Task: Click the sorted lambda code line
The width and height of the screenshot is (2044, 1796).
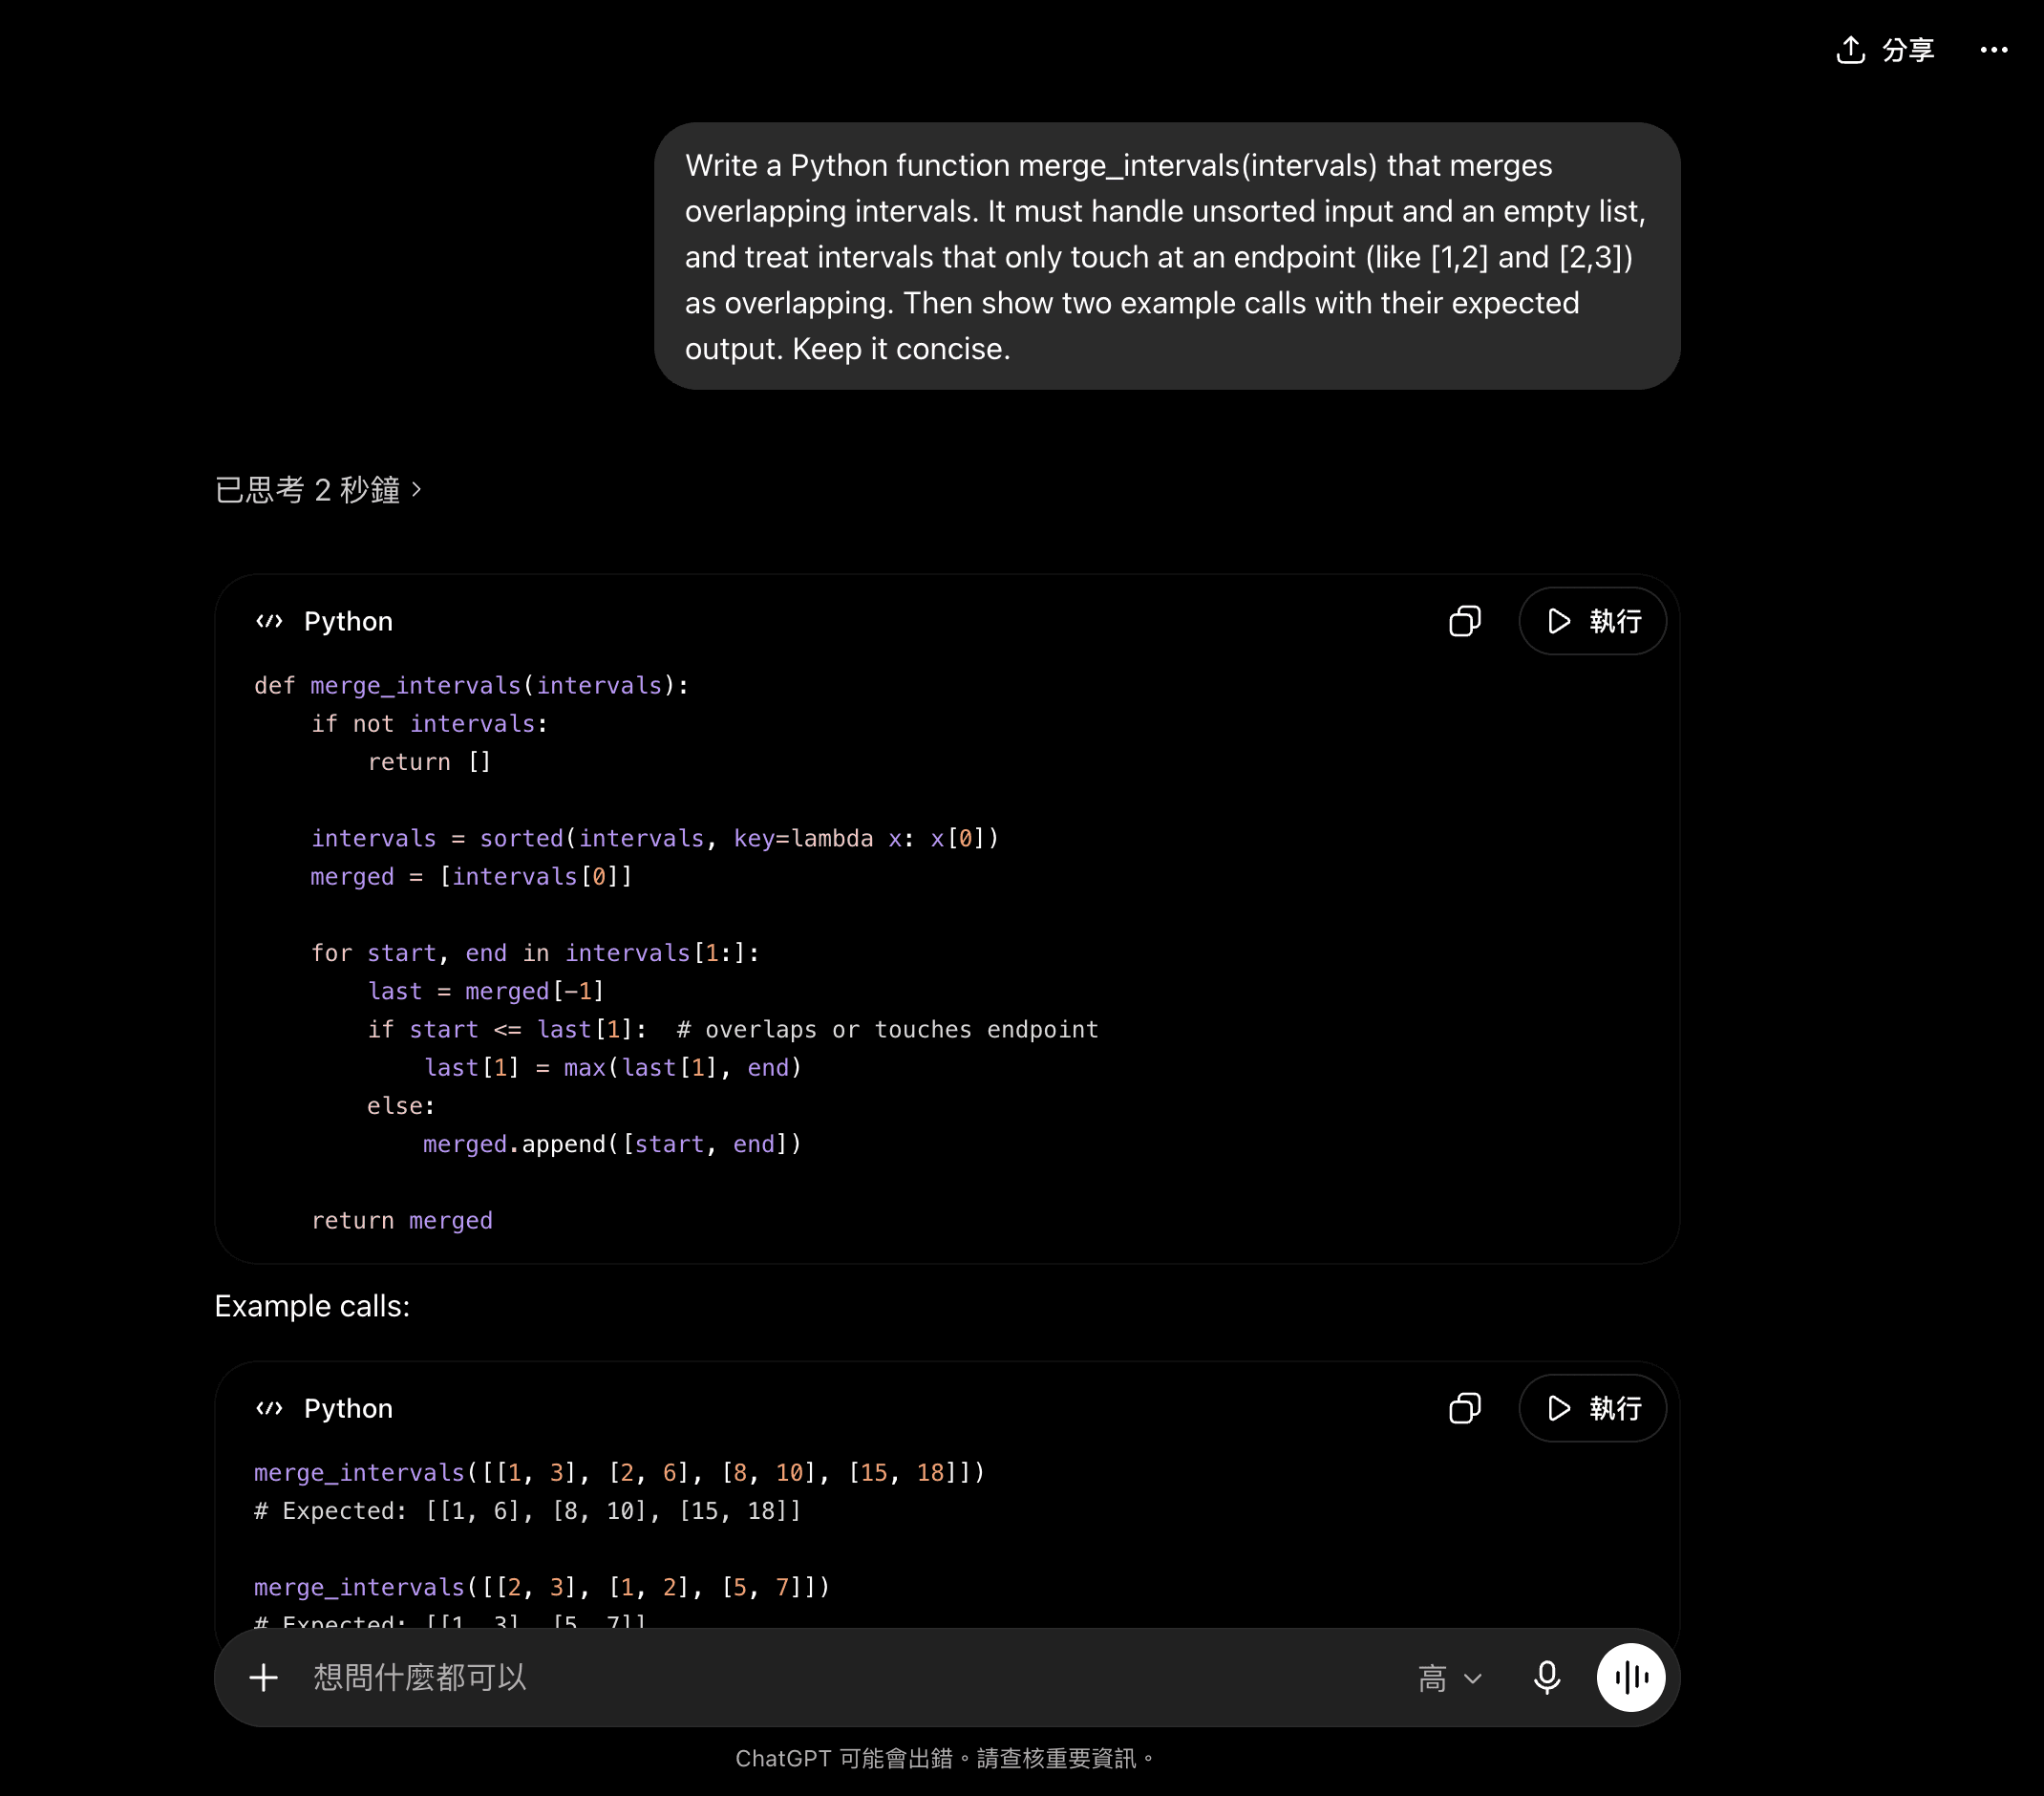Action: pyautogui.click(x=655, y=838)
